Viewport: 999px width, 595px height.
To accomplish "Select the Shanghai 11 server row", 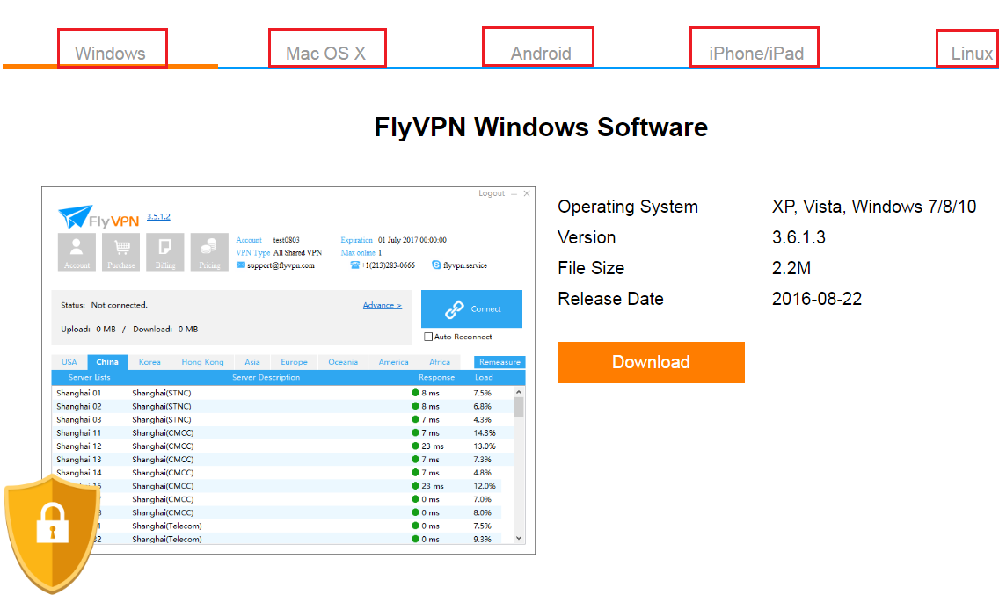I will [x=283, y=433].
